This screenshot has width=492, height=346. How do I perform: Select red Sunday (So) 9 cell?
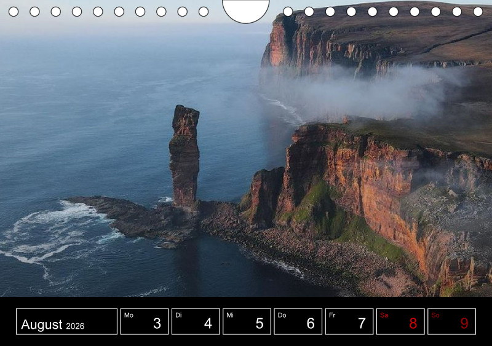451,321
